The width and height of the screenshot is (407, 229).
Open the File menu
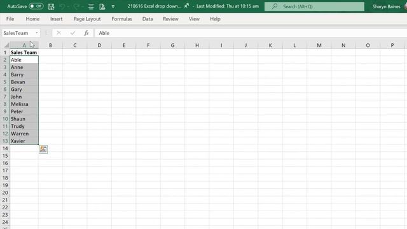coord(10,19)
